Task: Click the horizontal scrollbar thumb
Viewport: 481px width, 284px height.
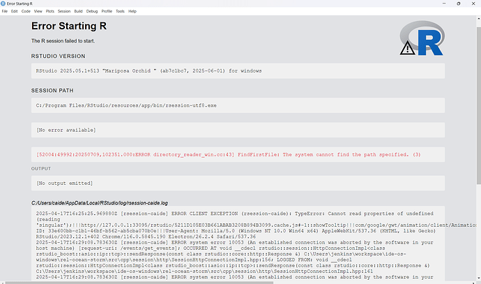Action: point(139,283)
